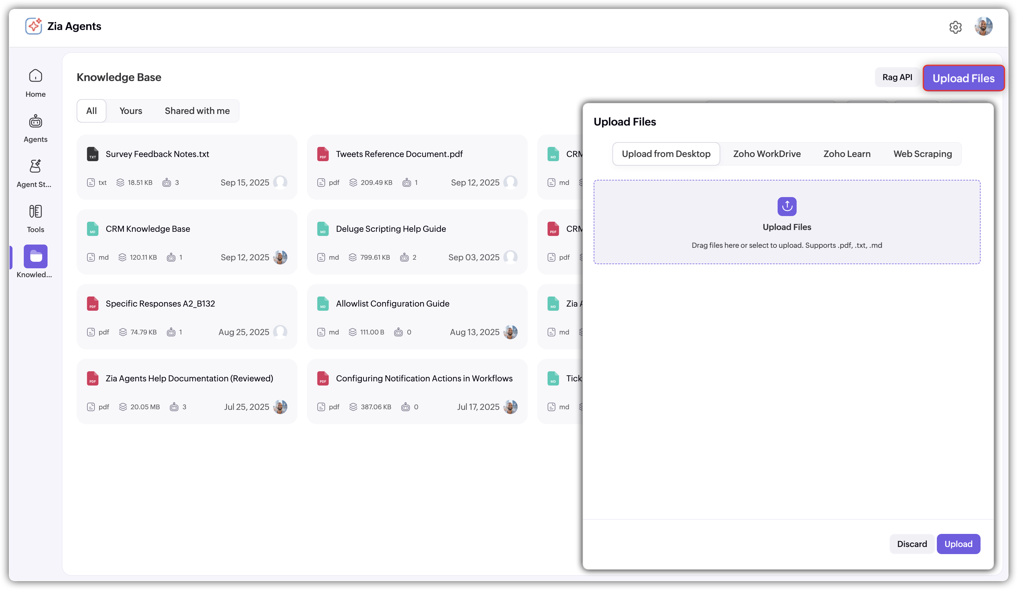Open the Agent Studio sidebar icon
Screen dimensions: 1018x590
click(36, 166)
